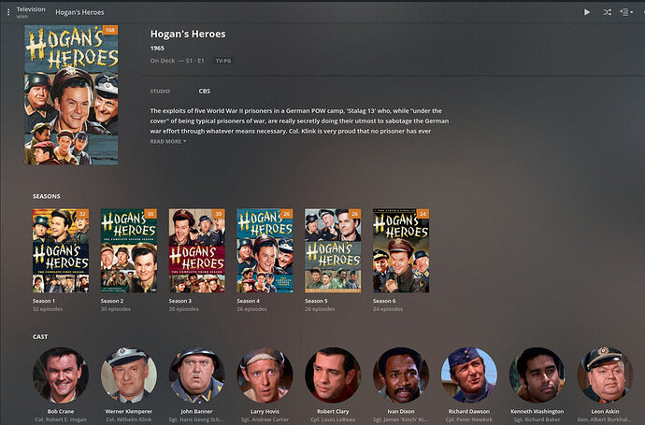Image resolution: width=645 pixels, height=425 pixels.
Task: Open the Season 5 poster
Action: pyautogui.click(x=333, y=250)
